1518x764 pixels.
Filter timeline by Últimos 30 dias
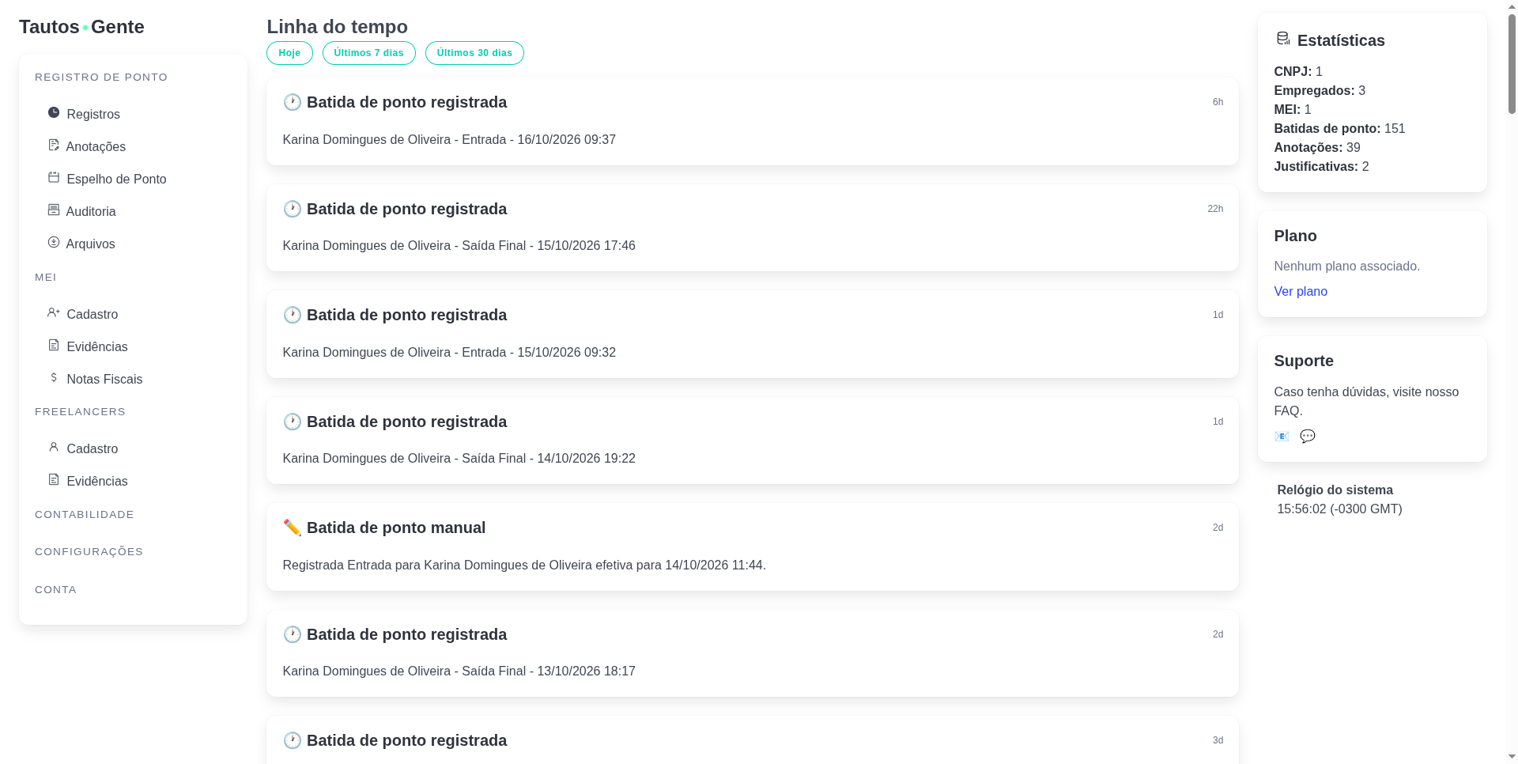tap(474, 53)
